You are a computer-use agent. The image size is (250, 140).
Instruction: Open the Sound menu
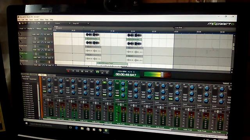pyautogui.click(x=36, y=19)
